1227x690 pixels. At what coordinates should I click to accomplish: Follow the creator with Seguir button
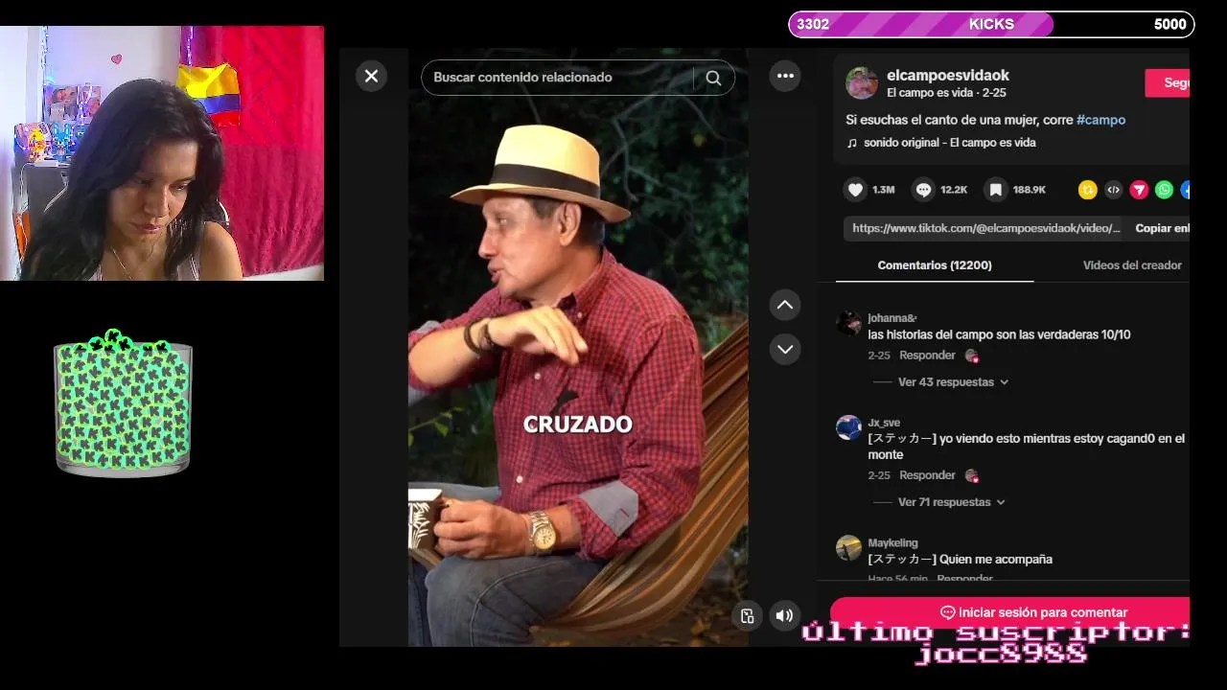point(1168,83)
